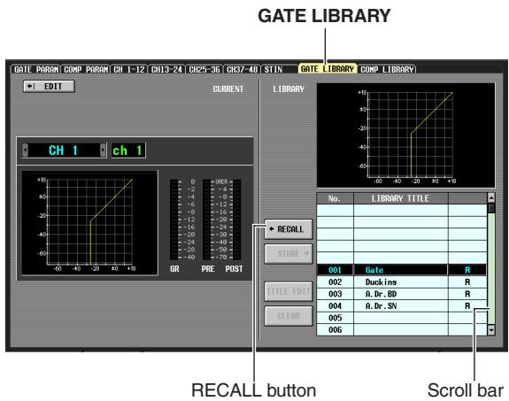Click the library scroll bar thumb

pos(491,208)
